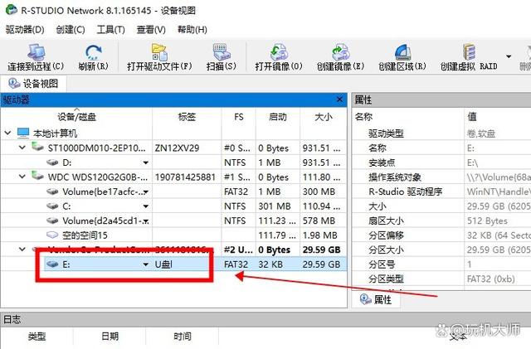Image resolution: width=531 pixels, height=349 pixels.
Task: Select the 分区号 property row
Action: coord(441,264)
